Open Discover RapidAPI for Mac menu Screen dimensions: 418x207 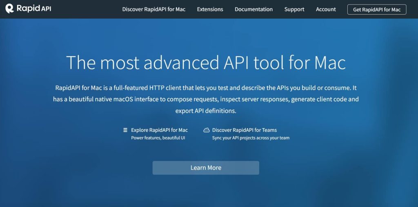(x=154, y=9)
